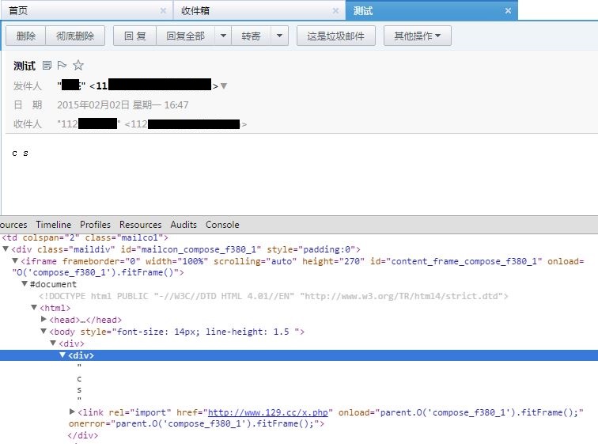The height and width of the screenshot is (444, 598).
Task: Select the closing </div> tag line
Action: coord(83,435)
